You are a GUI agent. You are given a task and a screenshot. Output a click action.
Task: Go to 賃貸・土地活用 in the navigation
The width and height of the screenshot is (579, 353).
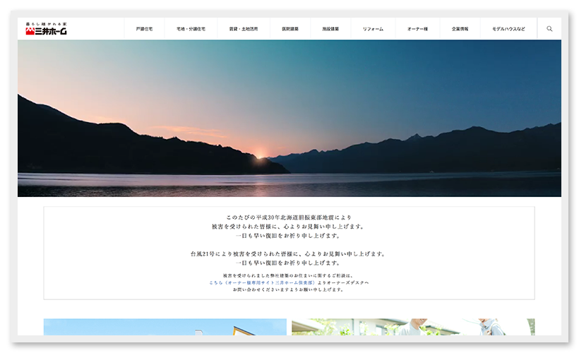pos(242,29)
